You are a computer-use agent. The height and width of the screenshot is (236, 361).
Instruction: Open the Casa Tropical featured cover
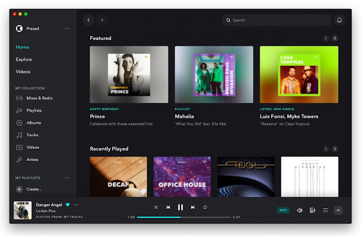click(x=299, y=74)
